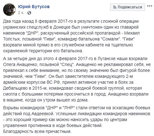
Task: Click the word Дебальцево in the post
Action: click(16, 88)
